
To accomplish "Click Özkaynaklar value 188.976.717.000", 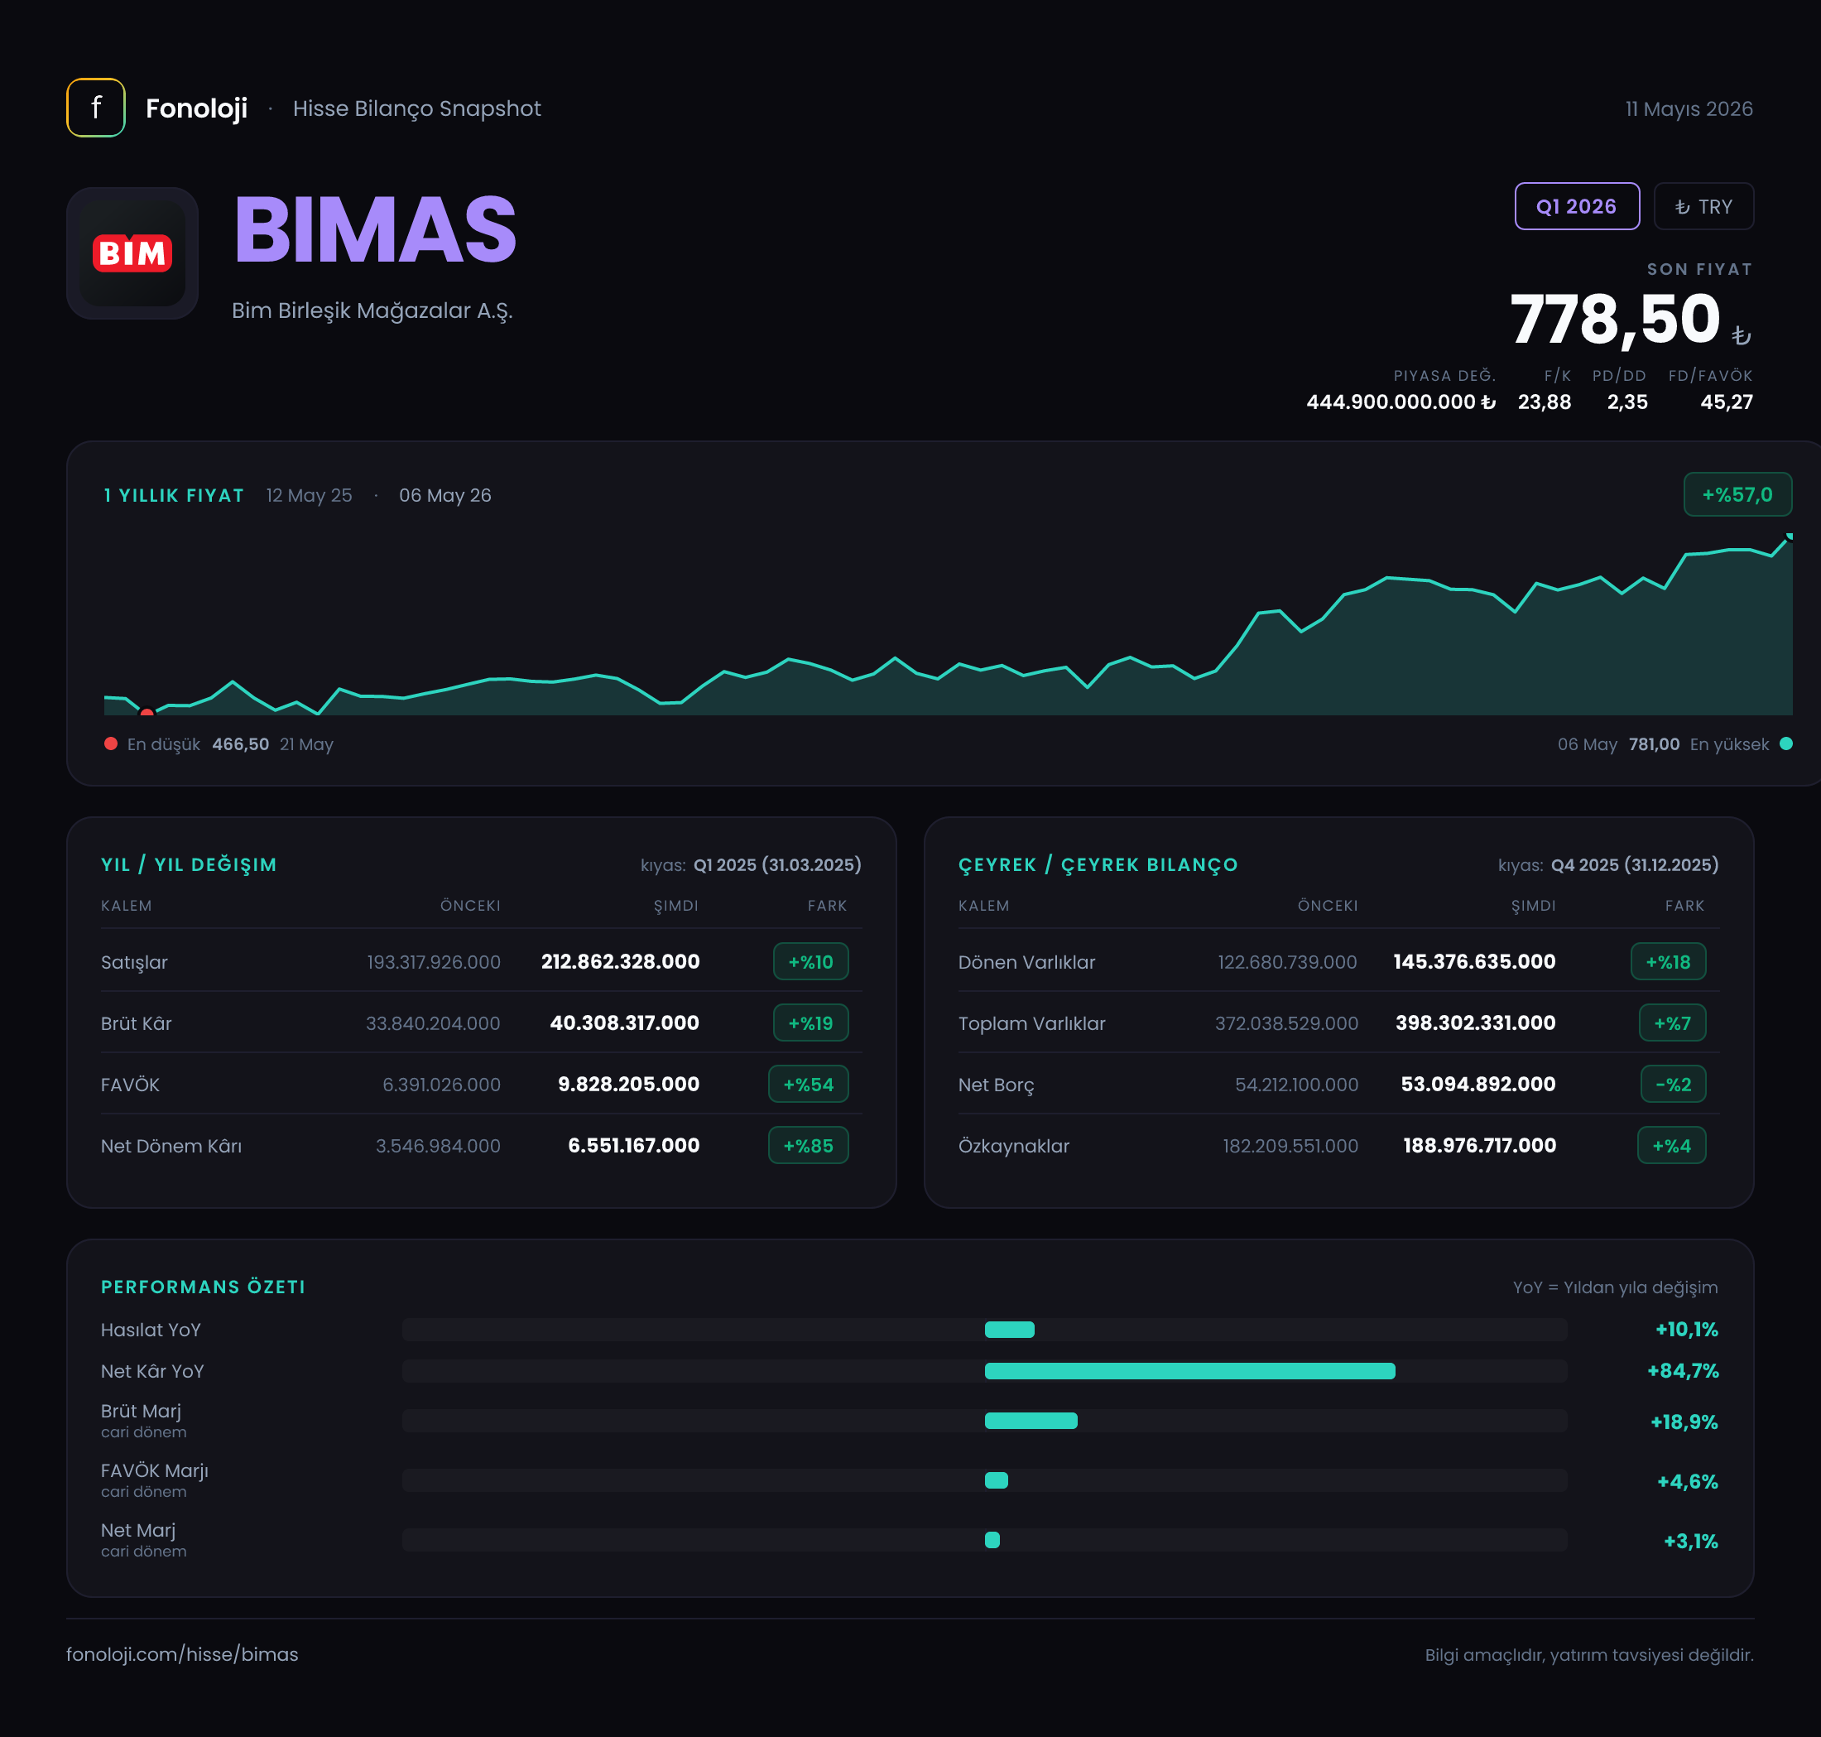I will pos(1479,1144).
